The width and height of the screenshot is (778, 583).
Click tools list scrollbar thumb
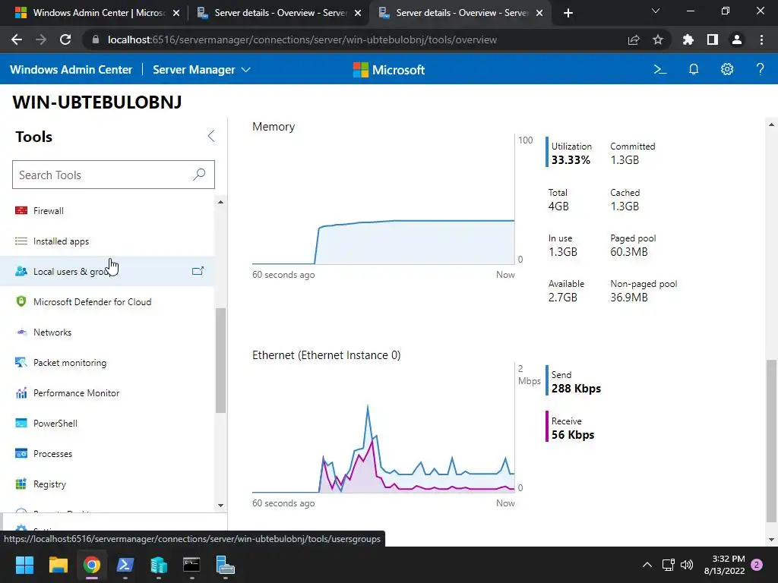tap(221, 361)
